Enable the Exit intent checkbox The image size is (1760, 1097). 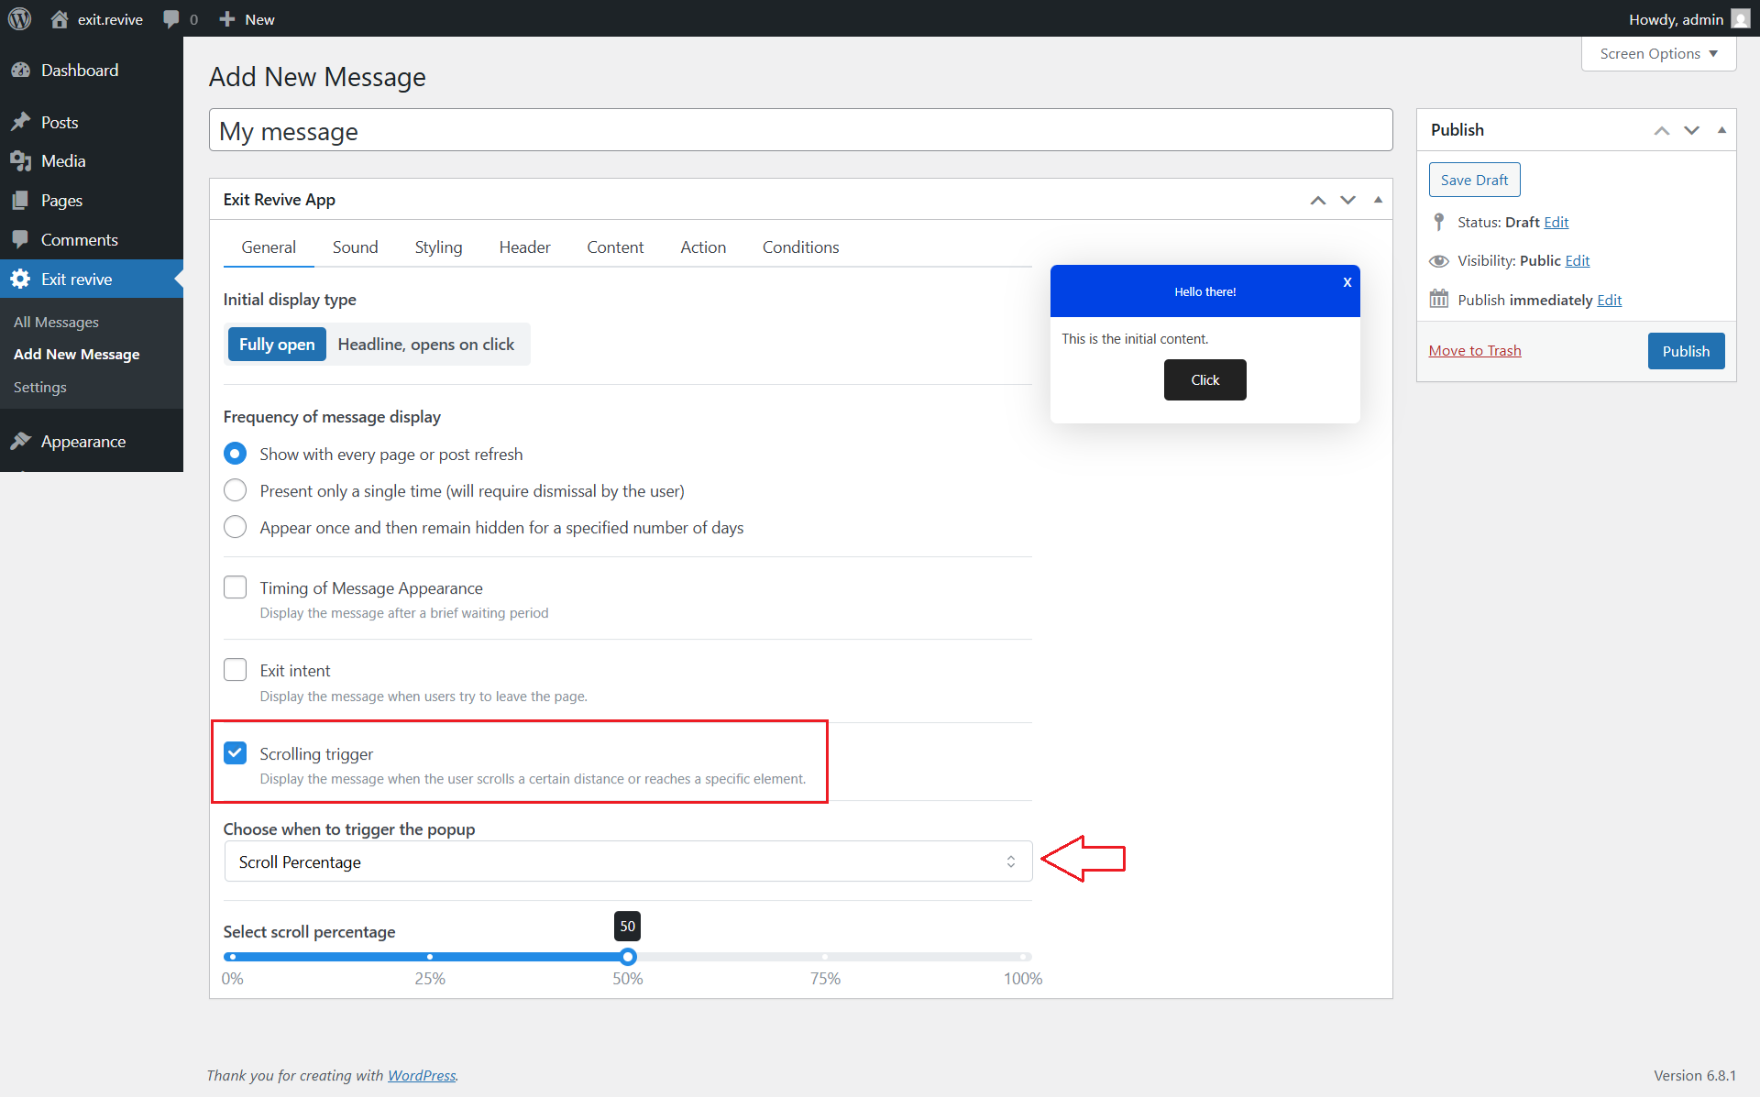[x=236, y=670]
